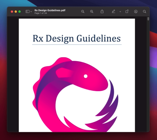157x140 pixels.
Task: Open the highlight color dropdown arrow
Action: click(120, 12)
